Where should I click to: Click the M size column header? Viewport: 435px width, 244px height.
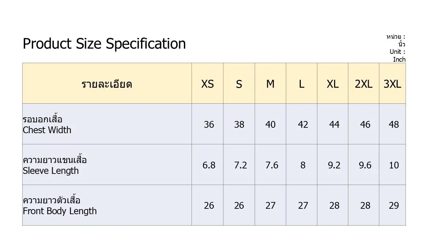(x=270, y=84)
